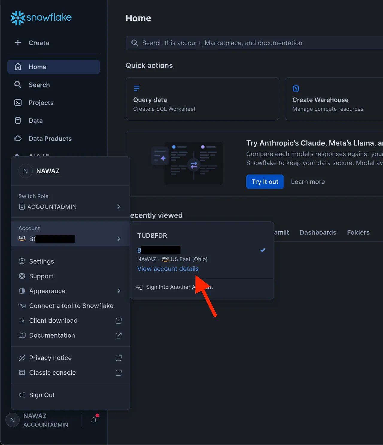Click the Sign Out arrow icon
The height and width of the screenshot is (445, 383).
(x=22, y=395)
